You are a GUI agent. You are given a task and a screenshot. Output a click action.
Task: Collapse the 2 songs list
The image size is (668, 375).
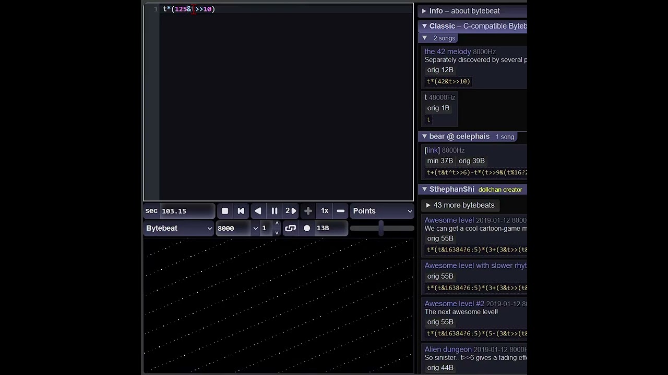(439, 38)
